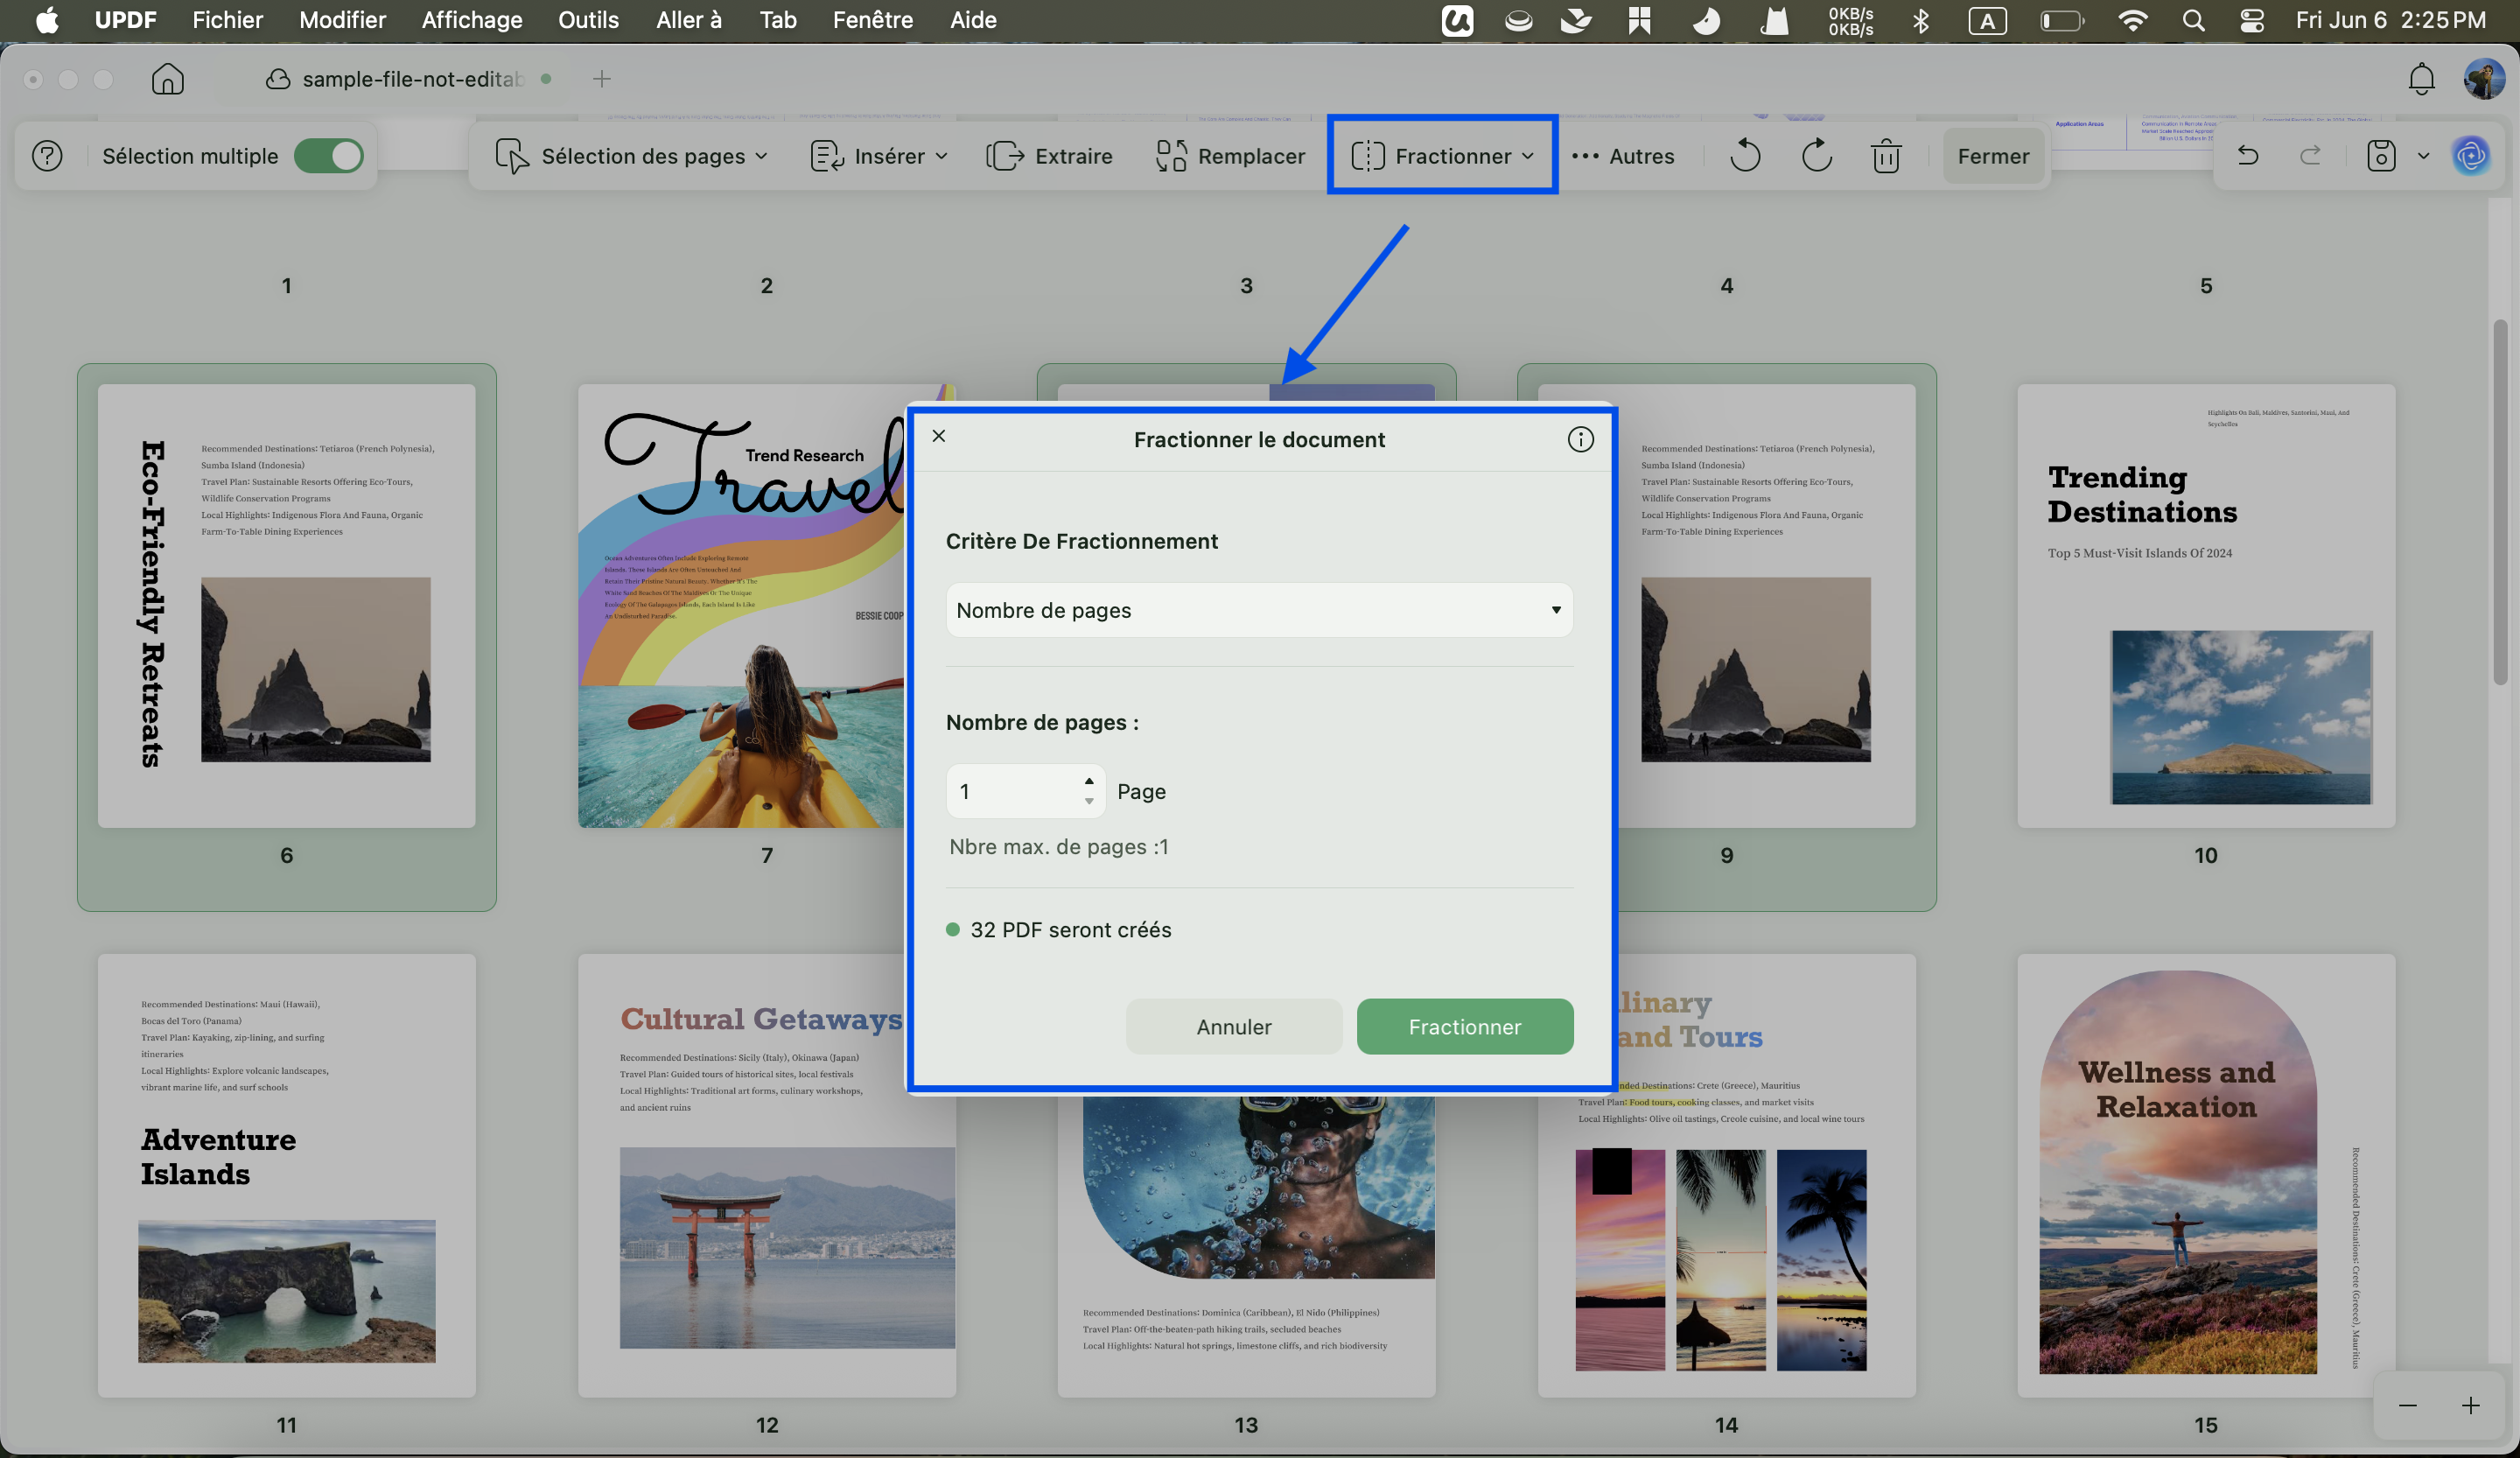Open the UPDF application menu
Screen dimensions: 2520x1458
click(x=125, y=20)
